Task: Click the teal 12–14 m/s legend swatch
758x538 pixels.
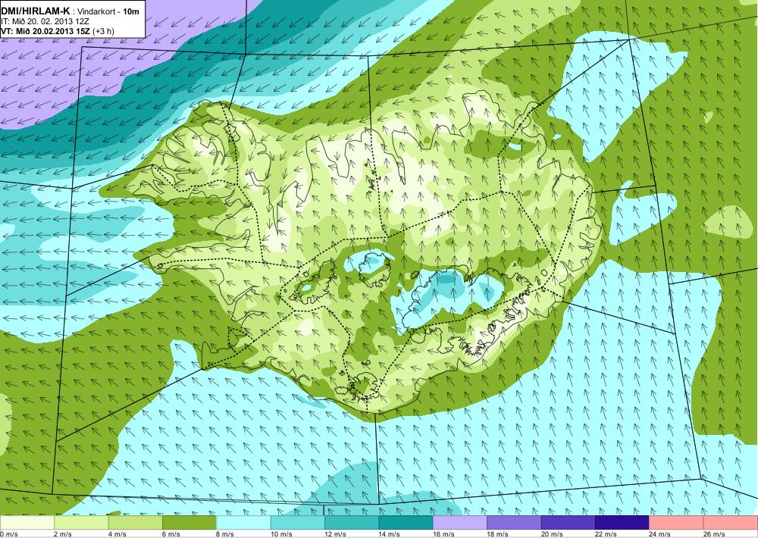Action: click(x=352, y=523)
